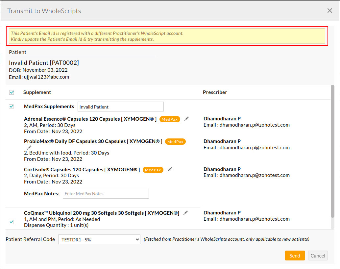Viewport: 340px width, 269px height.
Task: Toggle the MedPax Supplements checkbox
Action: click(12, 106)
